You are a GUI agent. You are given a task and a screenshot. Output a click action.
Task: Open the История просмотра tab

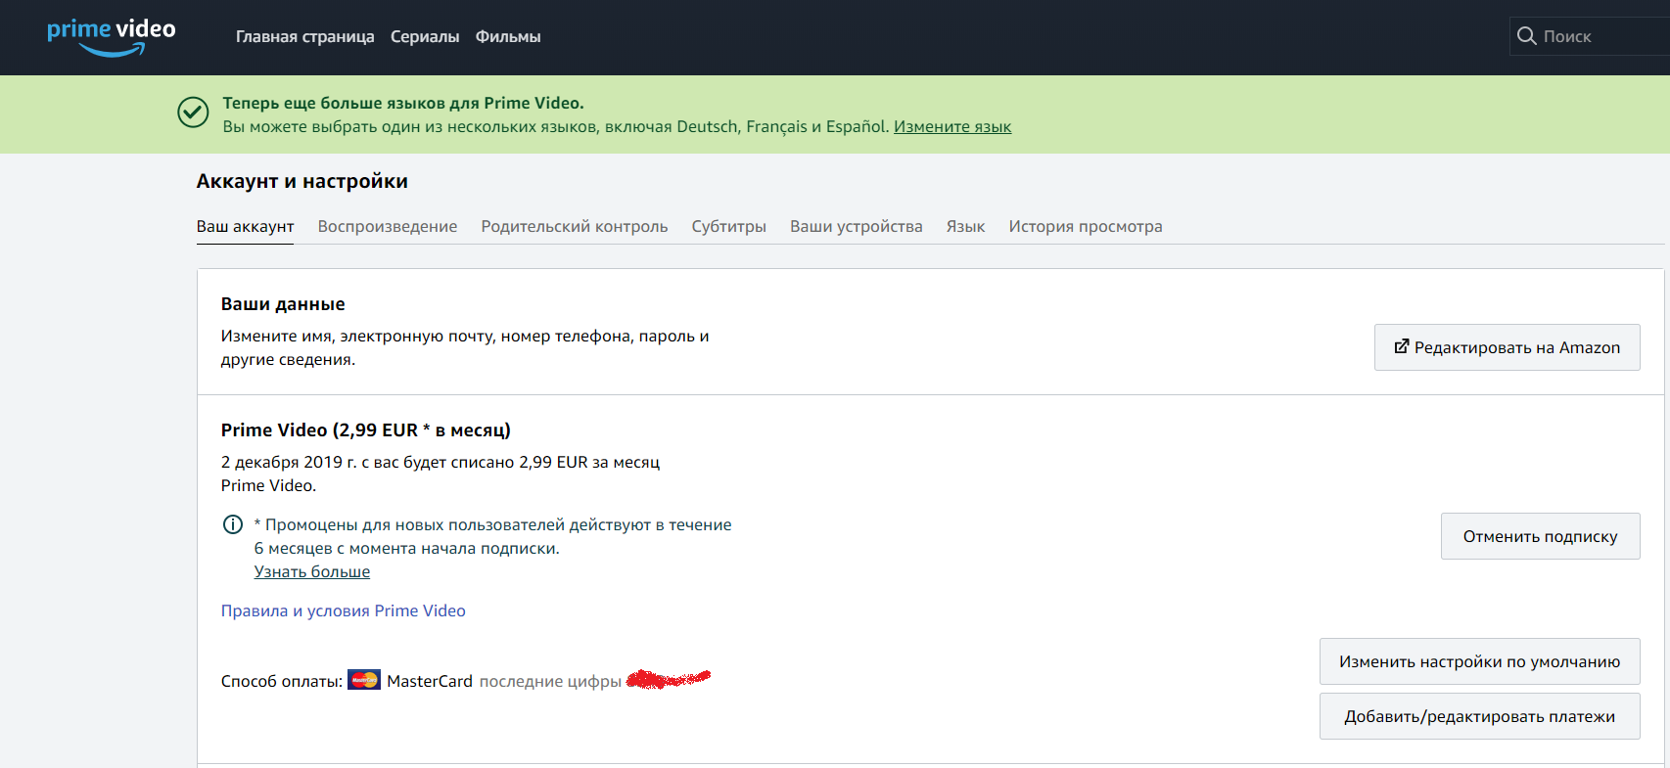coord(1085,226)
